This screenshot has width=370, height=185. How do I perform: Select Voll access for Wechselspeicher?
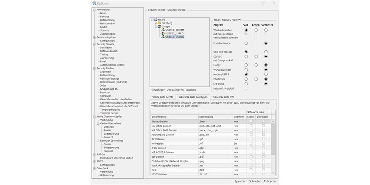(246, 30)
